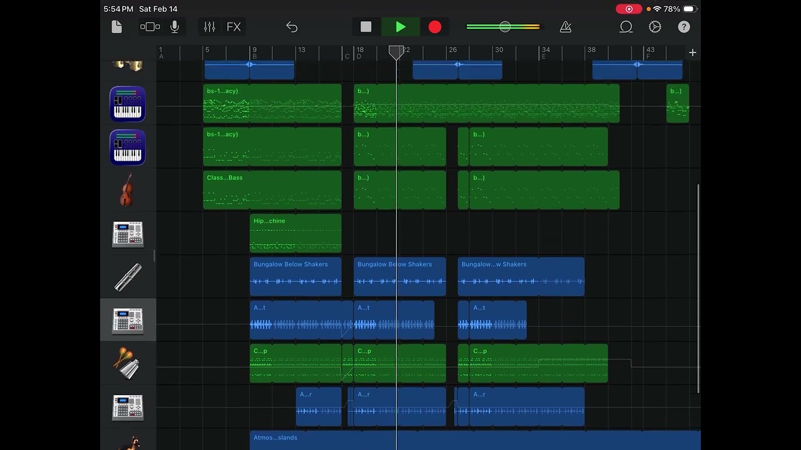Image resolution: width=801 pixels, height=450 pixels.
Task: Start recording with red Record button
Action: pyautogui.click(x=435, y=27)
